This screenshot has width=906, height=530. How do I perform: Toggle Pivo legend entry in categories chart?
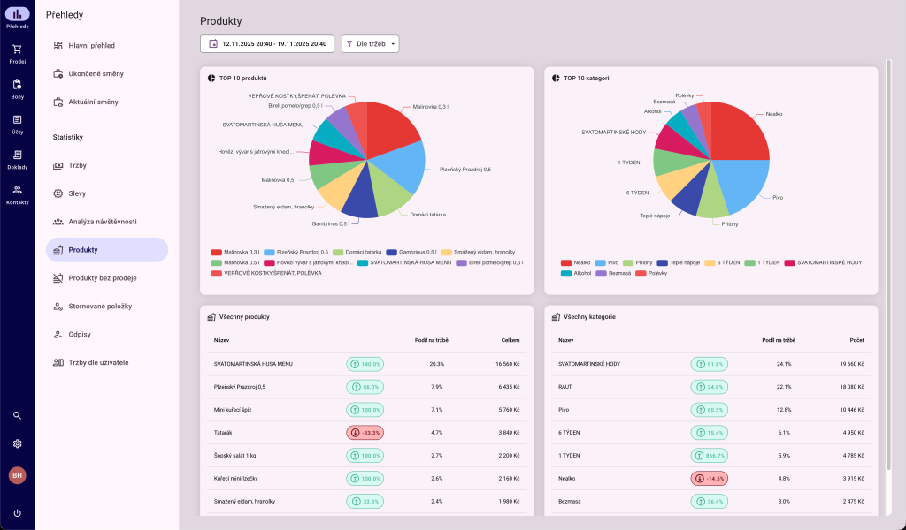[x=606, y=262]
